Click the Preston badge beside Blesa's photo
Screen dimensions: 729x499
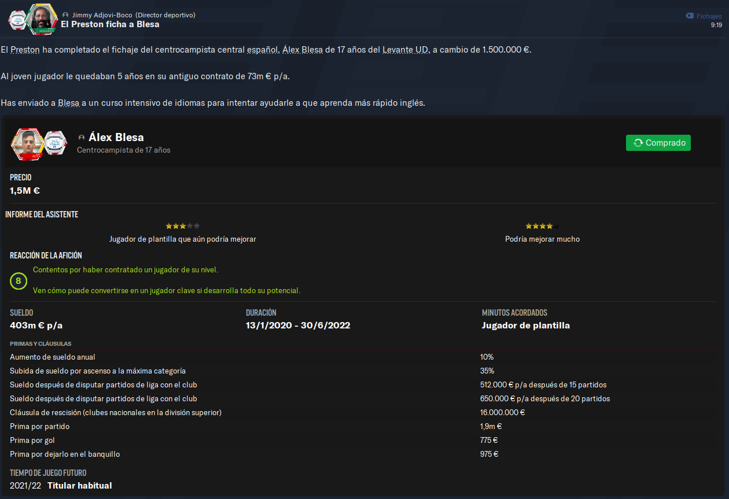coord(56,143)
